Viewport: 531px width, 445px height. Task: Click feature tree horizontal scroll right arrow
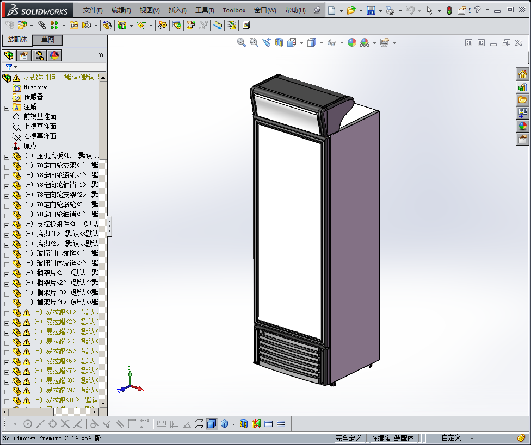pyautogui.click(x=95, y=412)
